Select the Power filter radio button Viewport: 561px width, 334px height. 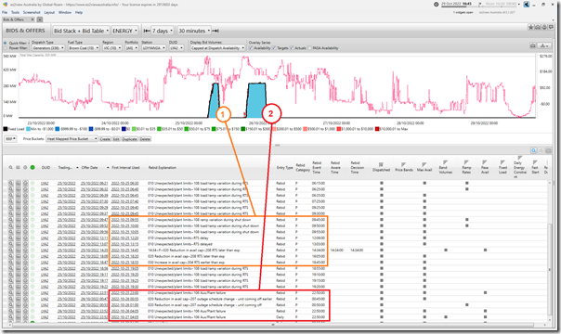tap(5, 48)
